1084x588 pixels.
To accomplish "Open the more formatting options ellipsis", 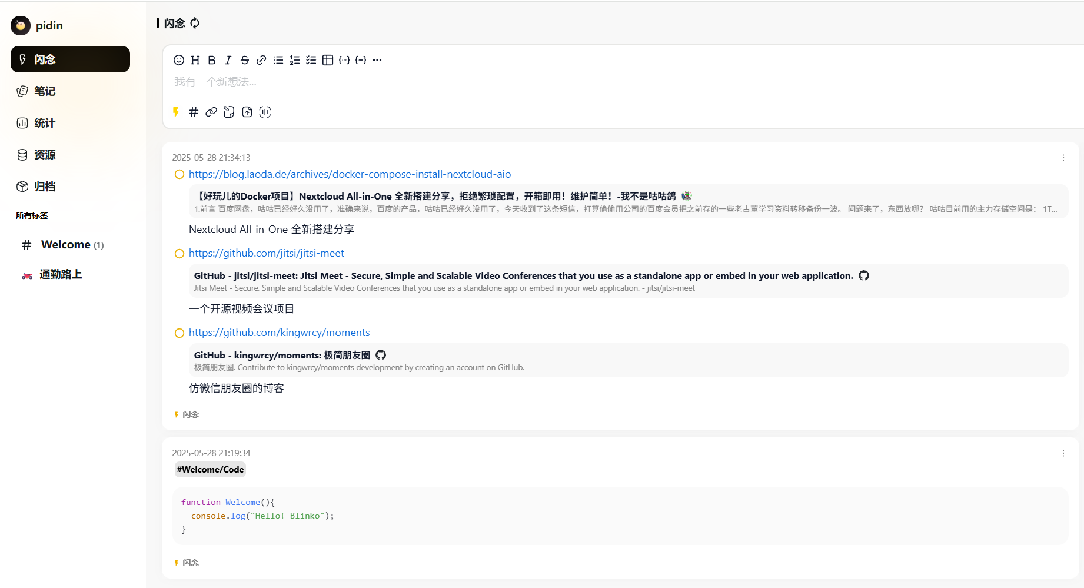I will tap(377, 60).
